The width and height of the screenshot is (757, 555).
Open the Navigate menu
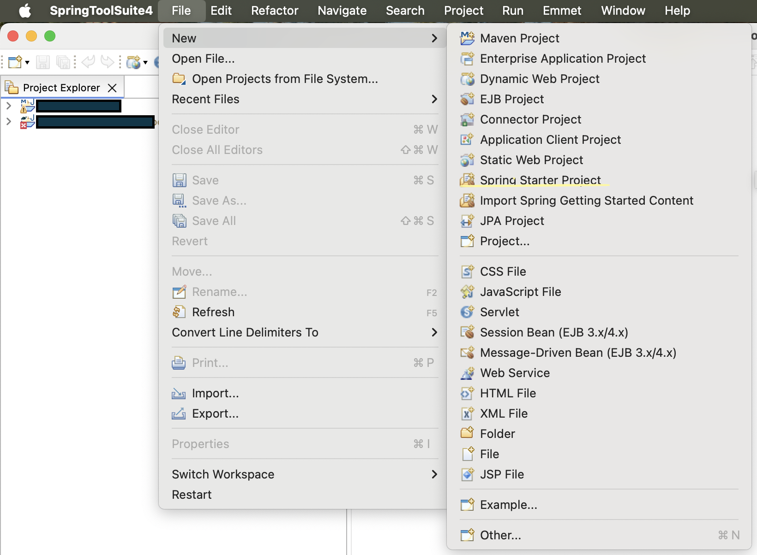[342, 11]
